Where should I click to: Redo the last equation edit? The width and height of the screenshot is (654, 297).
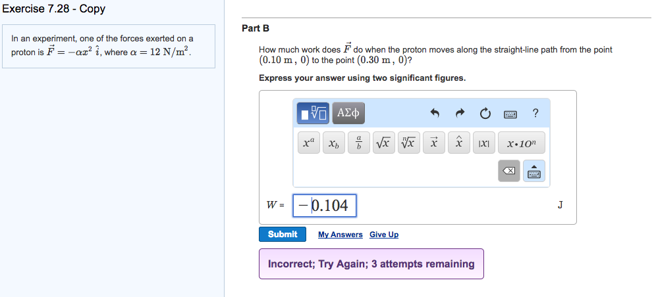tap(460, 113)
